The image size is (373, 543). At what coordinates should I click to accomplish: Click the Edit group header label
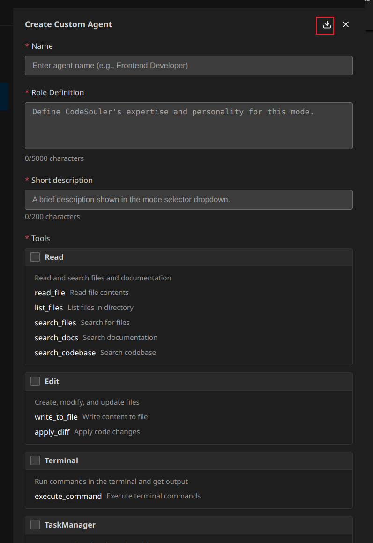tap(52, 381)
